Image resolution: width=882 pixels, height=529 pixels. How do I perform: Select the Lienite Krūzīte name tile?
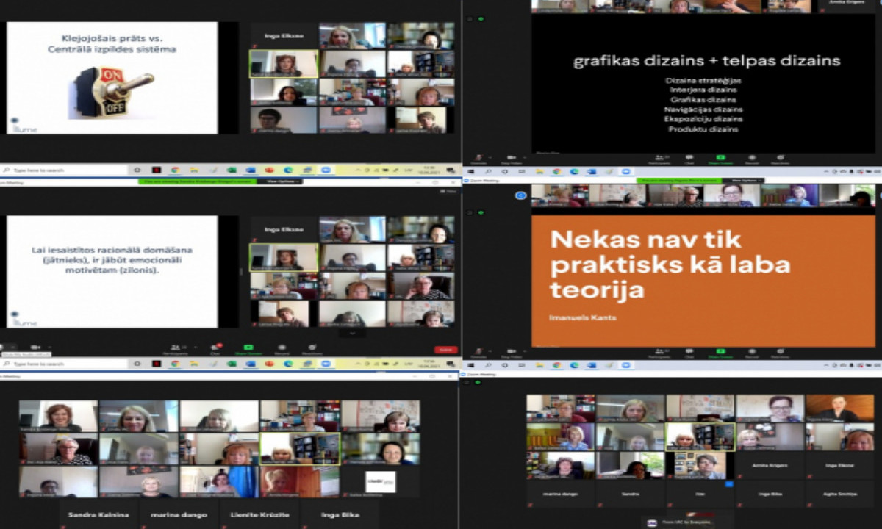pos(259,514)
